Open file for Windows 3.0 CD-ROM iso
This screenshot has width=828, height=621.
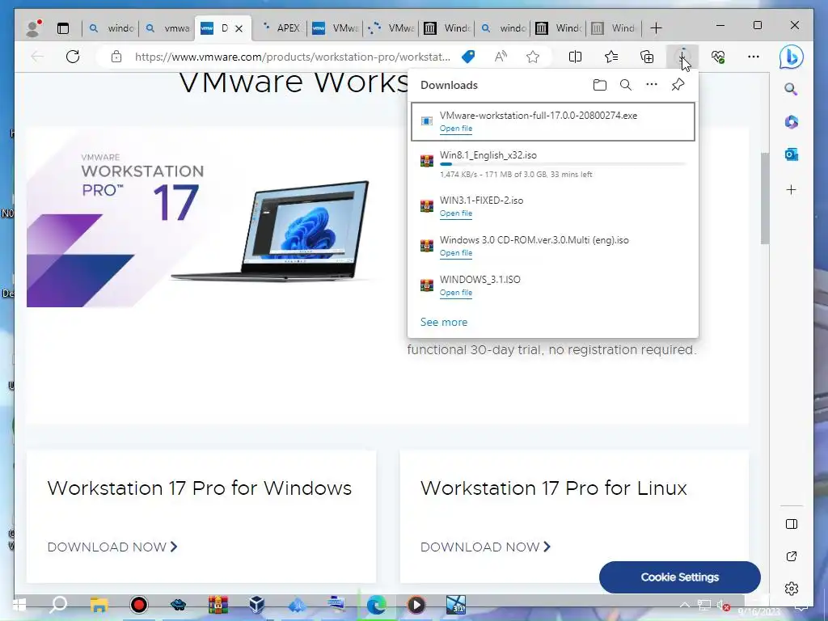click(x=456, y=253)
